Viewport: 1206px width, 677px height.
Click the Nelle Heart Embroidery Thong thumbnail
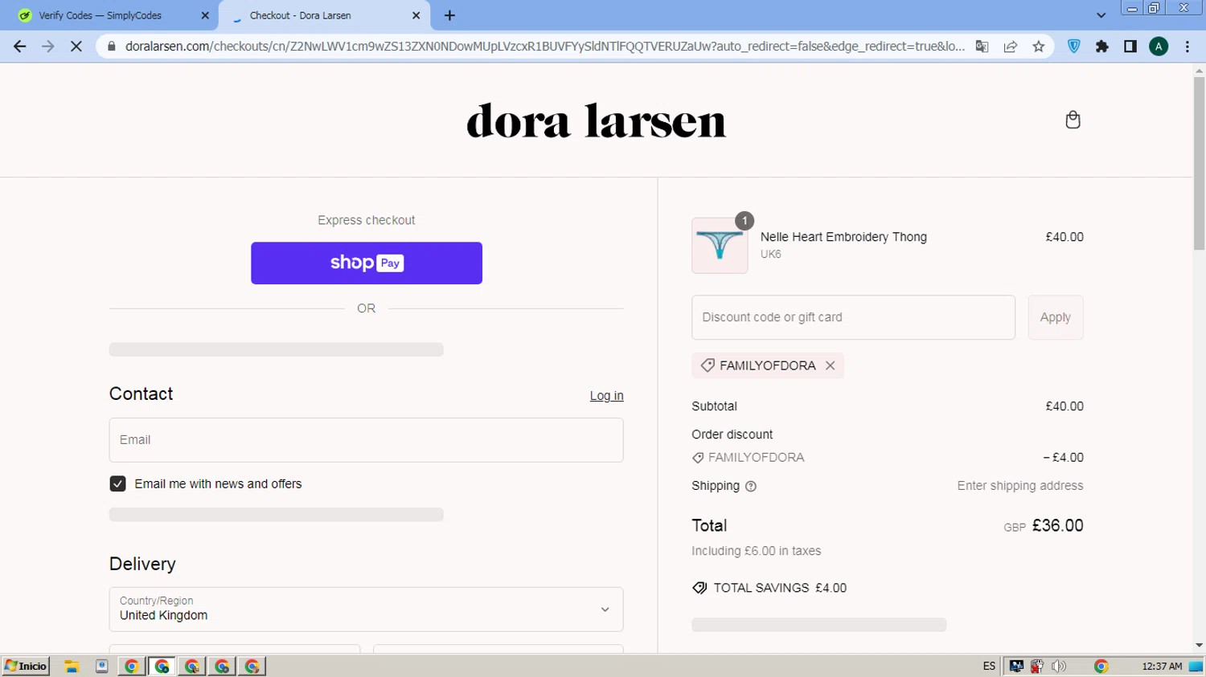(x=720, y=246)
